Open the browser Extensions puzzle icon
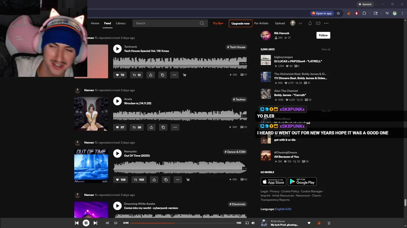407x228 pixels. 364,13
